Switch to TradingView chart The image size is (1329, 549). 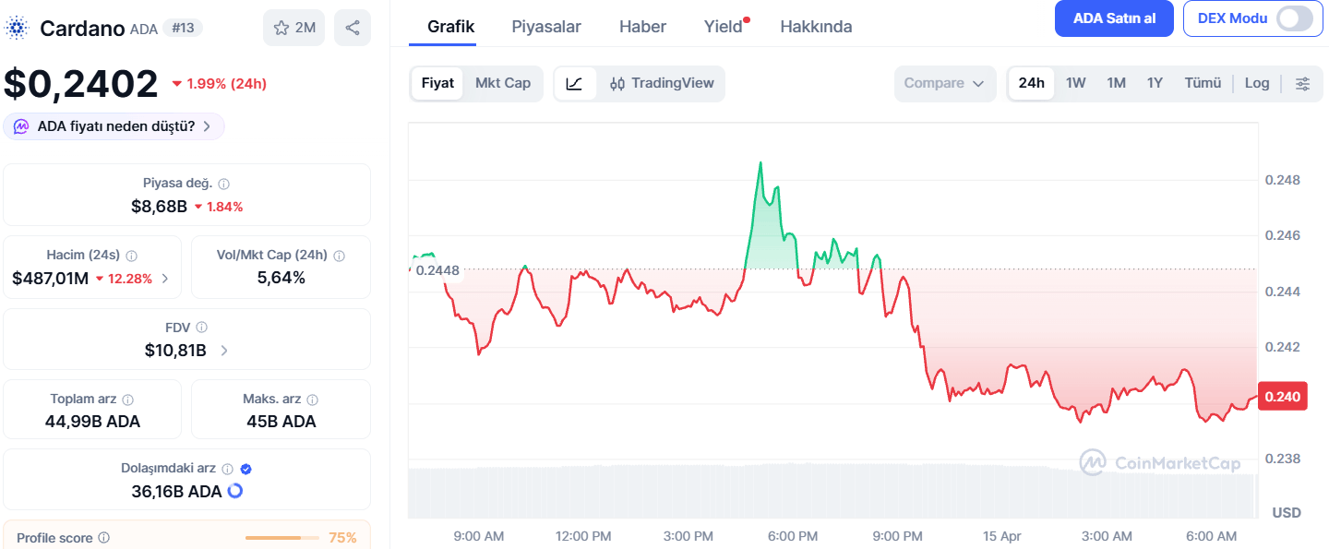(x=662, y=83)
